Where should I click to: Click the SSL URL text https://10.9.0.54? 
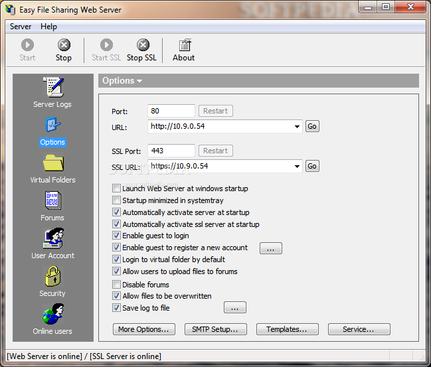pyautogui.click(x=179, y=166)
